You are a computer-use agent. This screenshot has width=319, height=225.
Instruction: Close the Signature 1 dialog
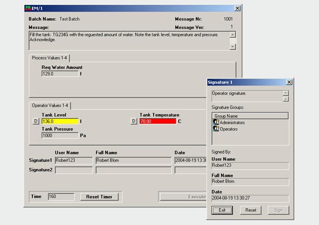(289, 83)
